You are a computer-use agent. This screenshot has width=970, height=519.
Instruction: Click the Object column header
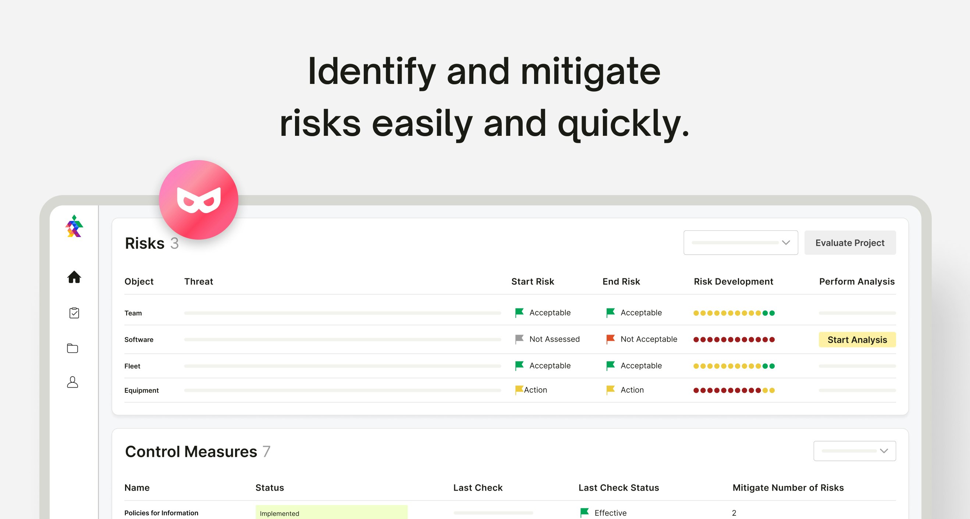click(x=139, y=282)
